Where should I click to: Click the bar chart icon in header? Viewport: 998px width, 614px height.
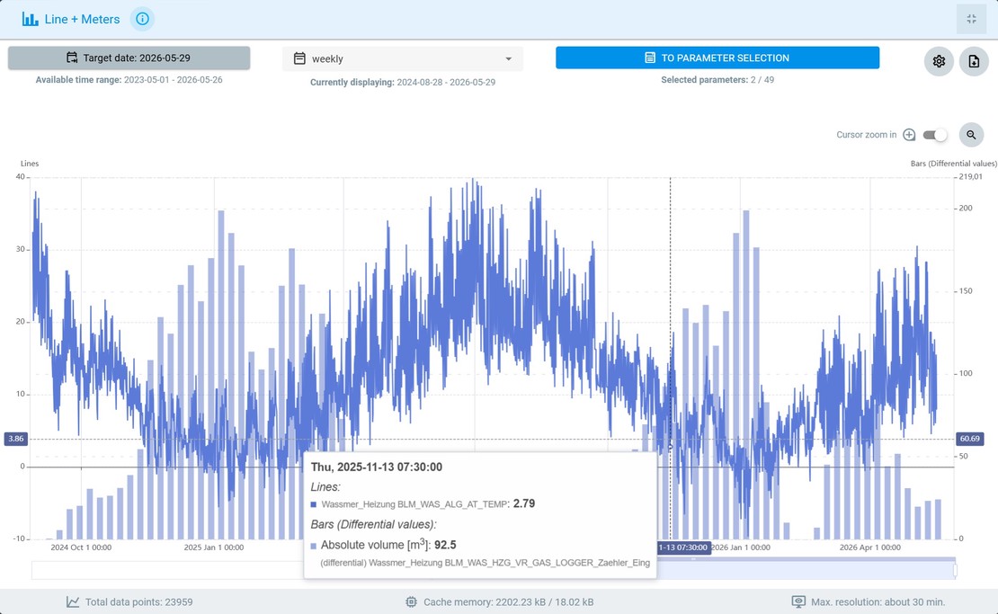tap(30, 19)
